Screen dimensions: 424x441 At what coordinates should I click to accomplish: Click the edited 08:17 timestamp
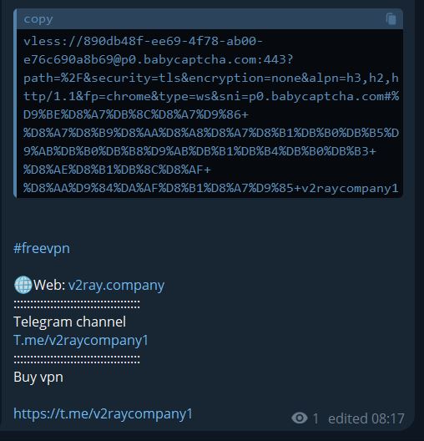366,418
